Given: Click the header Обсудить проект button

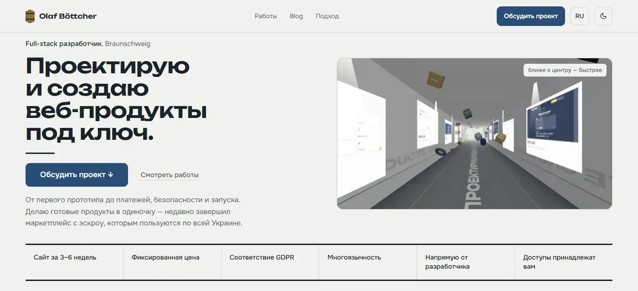Looking at the screenshot, I should coord(531,16).
